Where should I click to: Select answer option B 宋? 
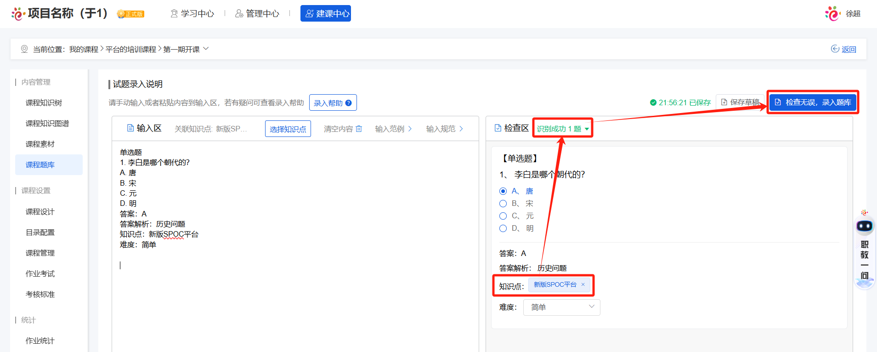click(x=503, y=204)
